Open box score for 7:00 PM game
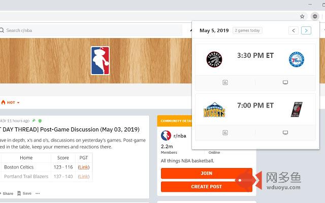Image resolution: width=325 pixels, height=203 pixels. pyautogui.click(x=225, y=132)
